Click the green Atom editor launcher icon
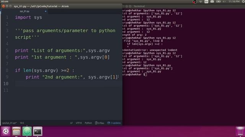The image size is (245, 137). [x=27, y=131]
